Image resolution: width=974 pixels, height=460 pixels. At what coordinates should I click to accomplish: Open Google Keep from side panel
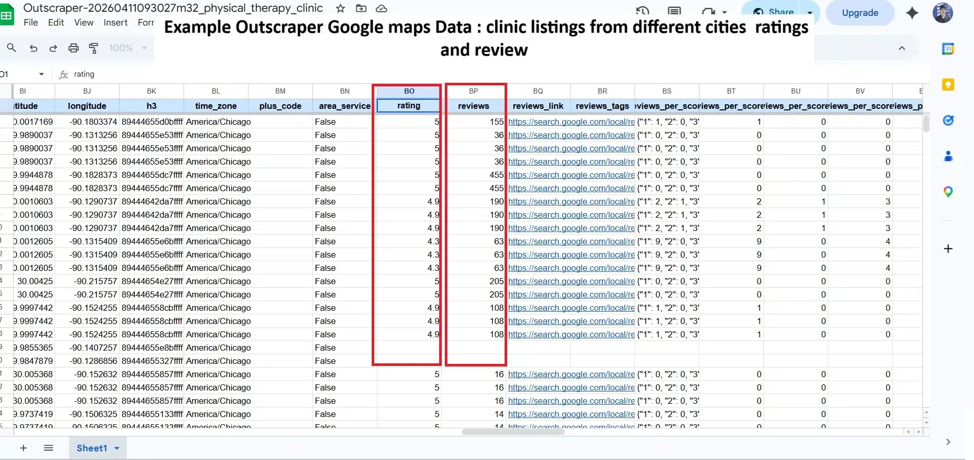click(948, 85)
